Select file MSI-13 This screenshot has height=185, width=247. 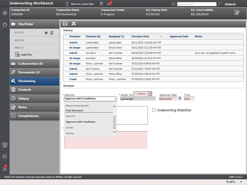[x=19, y=48]
